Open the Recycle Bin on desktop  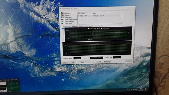point(144,71)
